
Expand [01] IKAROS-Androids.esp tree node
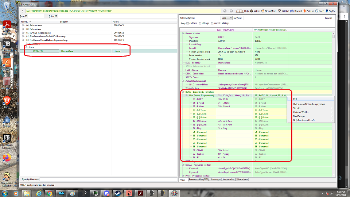coord(23,32)
